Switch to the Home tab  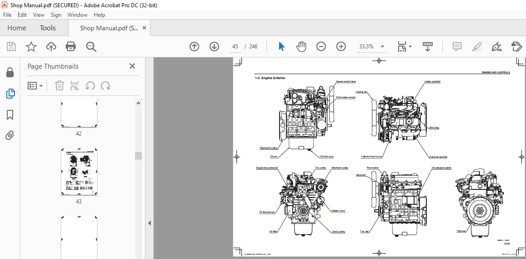(x=17, y=28)
